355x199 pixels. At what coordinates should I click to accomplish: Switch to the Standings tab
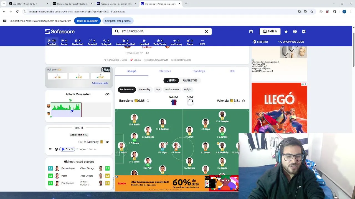199,71
